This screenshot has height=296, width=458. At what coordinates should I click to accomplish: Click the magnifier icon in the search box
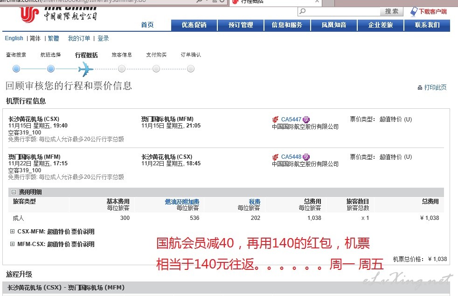(303, 11)
